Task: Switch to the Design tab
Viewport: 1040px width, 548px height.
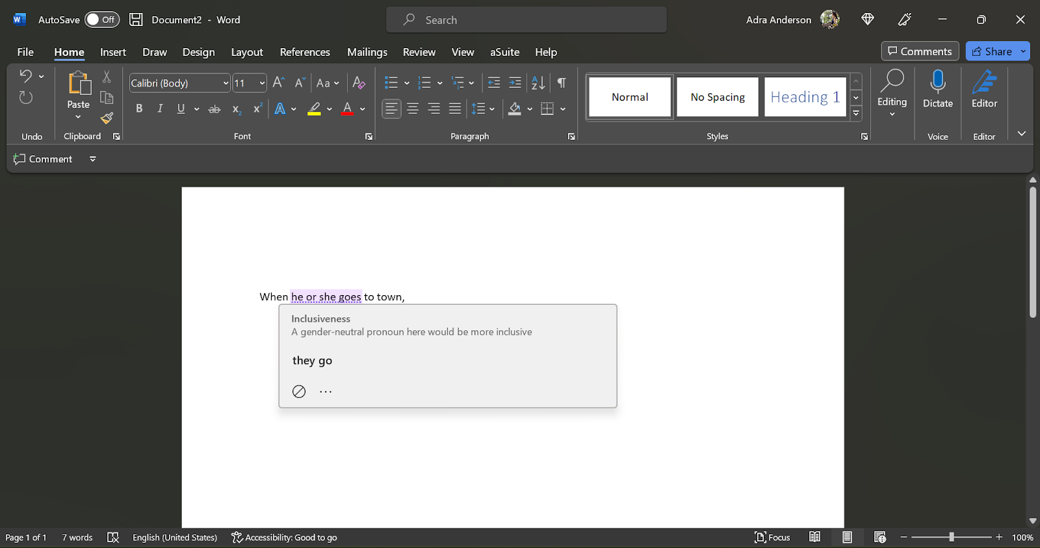Action: [198, 52]
